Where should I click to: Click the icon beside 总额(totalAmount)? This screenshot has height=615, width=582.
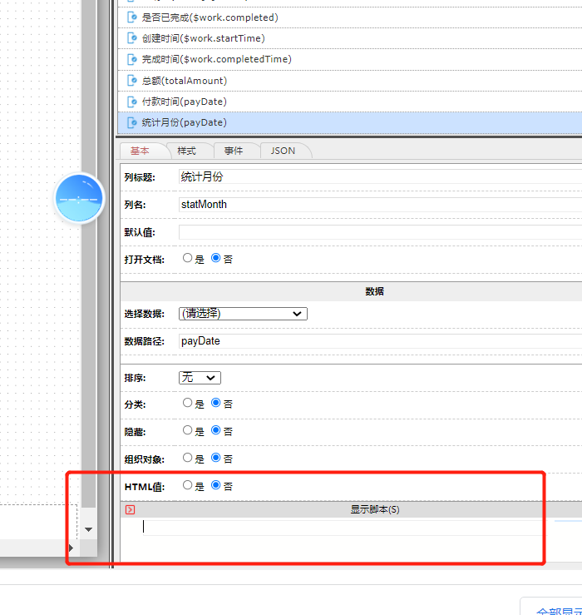132,81
